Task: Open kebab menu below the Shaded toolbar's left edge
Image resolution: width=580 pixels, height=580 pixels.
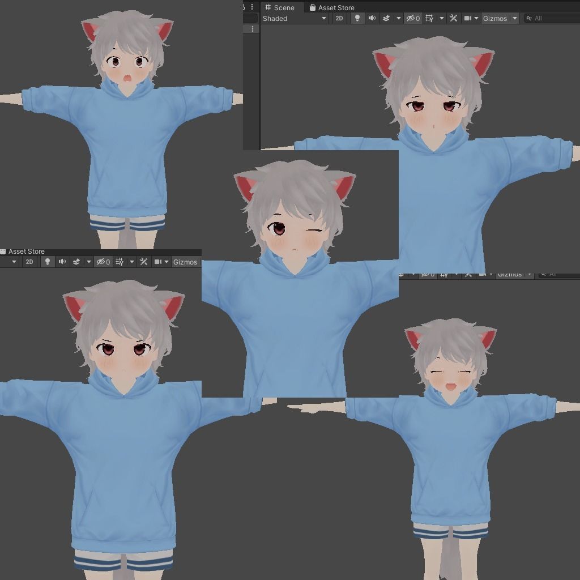Action: click(x=253, y=29)
